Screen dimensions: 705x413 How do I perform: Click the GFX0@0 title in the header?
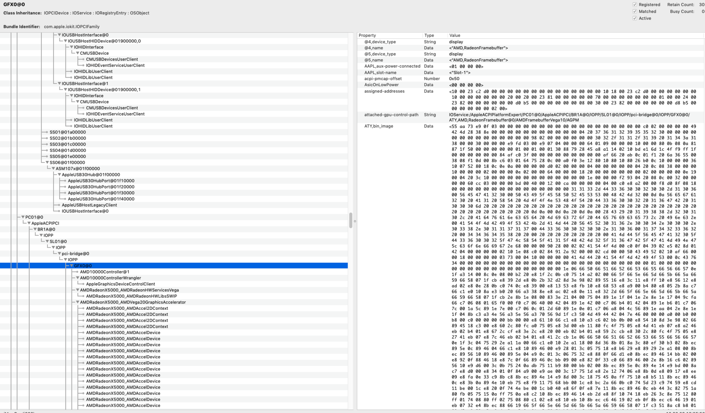pyautogui.click(x=14, y=5)
